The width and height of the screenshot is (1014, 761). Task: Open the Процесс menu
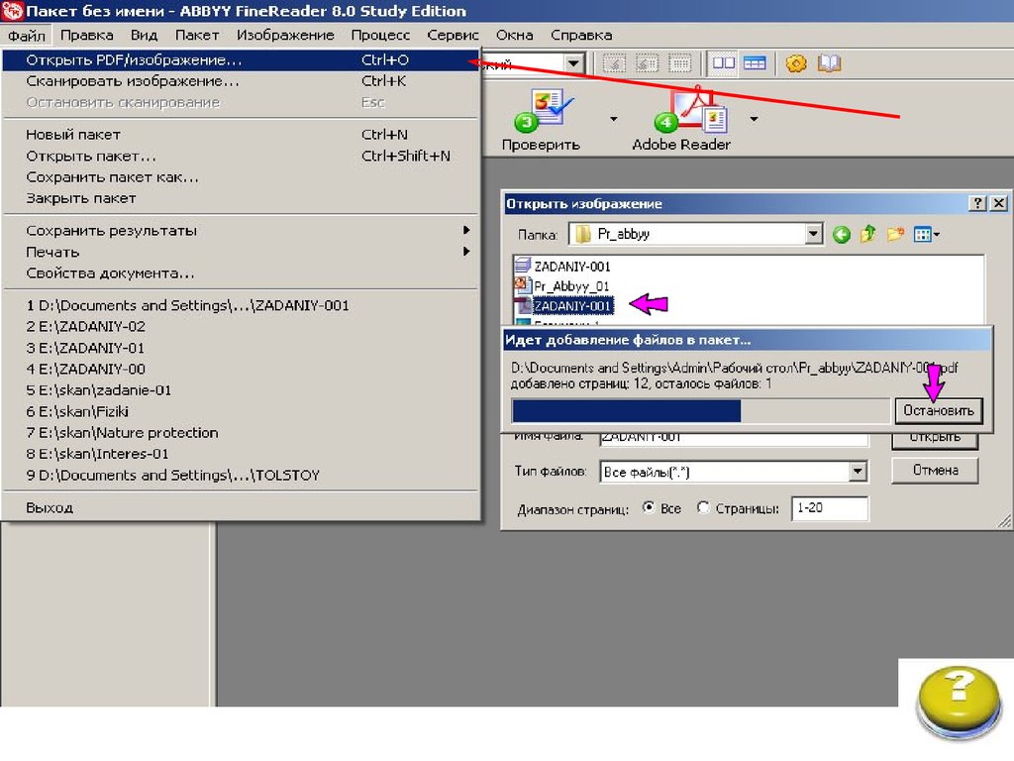click(380, 35)
